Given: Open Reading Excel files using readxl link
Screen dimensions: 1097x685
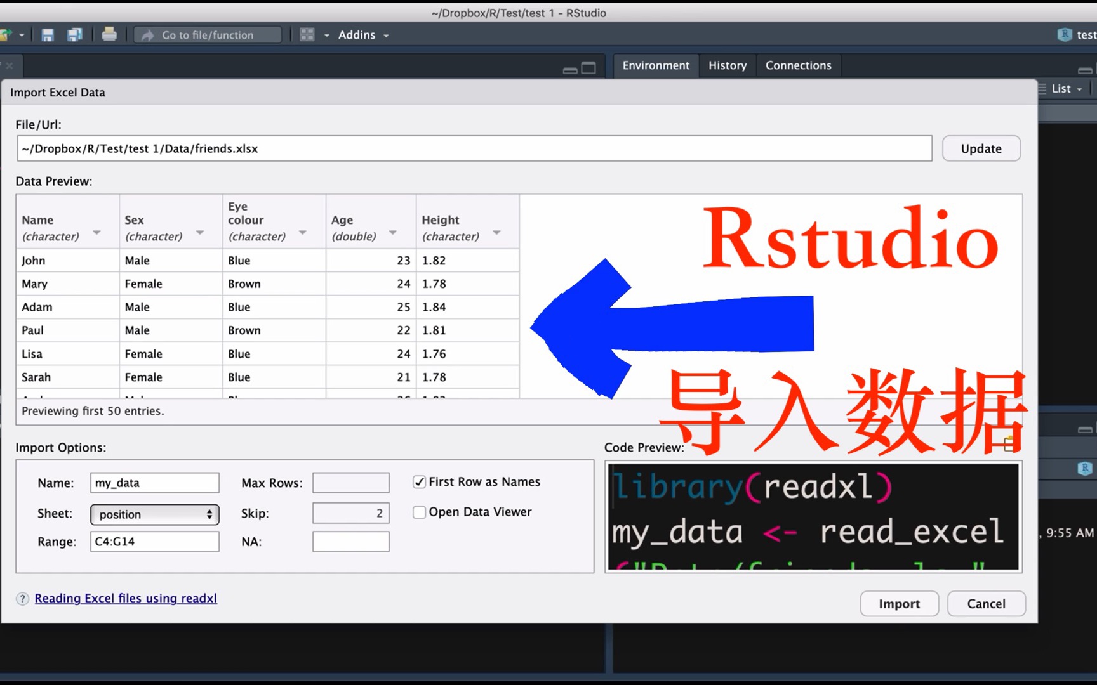Looking at the screenshot, I should point(126,598).
